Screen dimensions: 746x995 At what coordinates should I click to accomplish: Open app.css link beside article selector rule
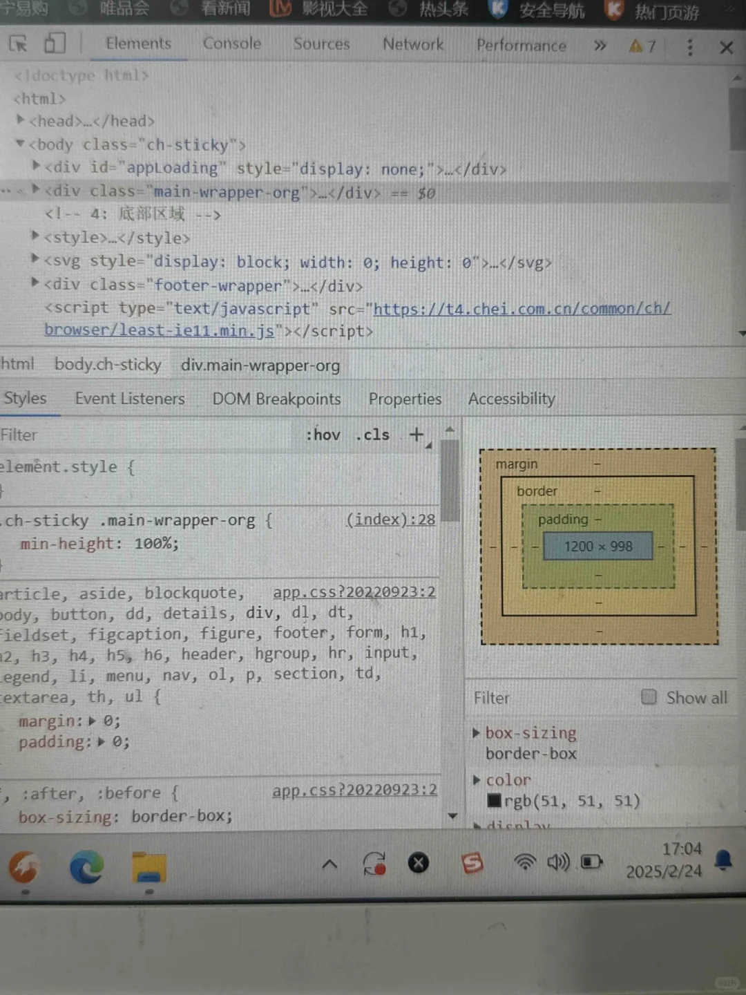(x=354, y=591)
